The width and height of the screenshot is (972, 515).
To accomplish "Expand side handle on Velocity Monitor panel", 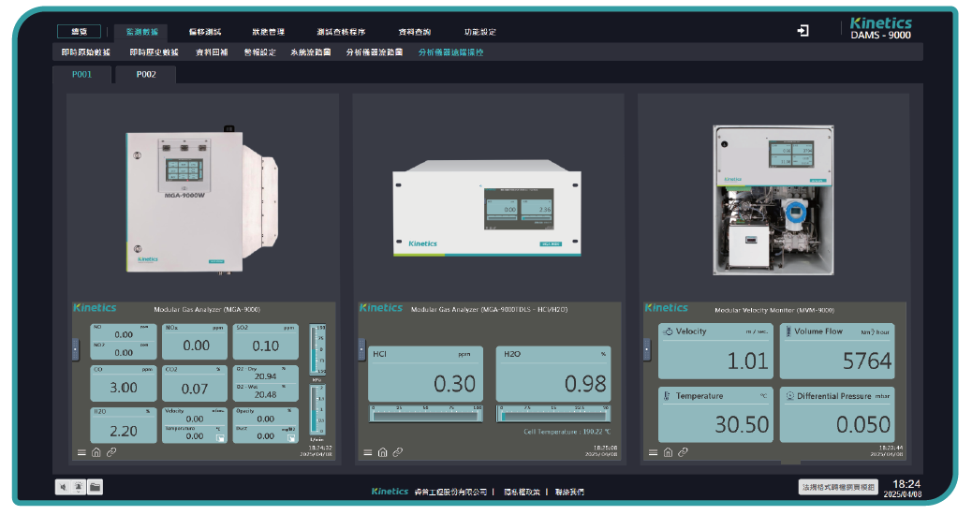I will click(647, 348).
